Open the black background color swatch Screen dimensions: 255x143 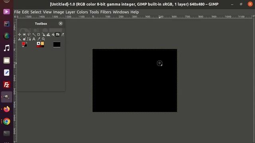[25, 45]
